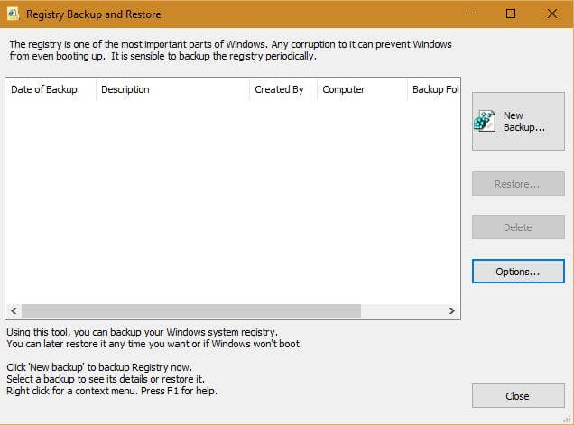Open the app icon system menu in title bar
Image resolution: width=574 pixels, height=425 pixels.
(x=13, y=14)
